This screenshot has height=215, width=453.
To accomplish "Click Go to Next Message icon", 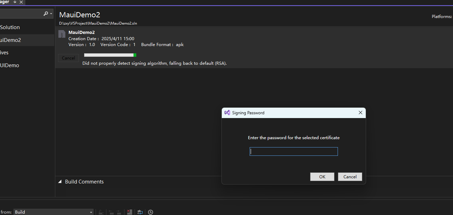I will [x=119, y=212].
